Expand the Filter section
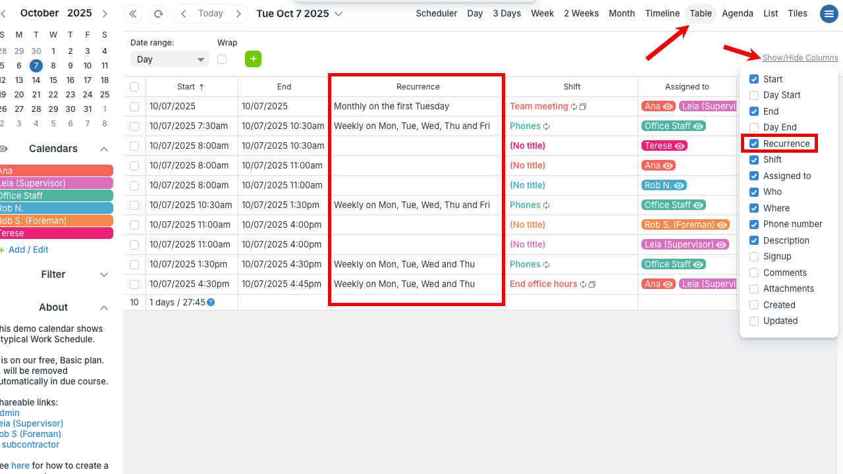 103,275
